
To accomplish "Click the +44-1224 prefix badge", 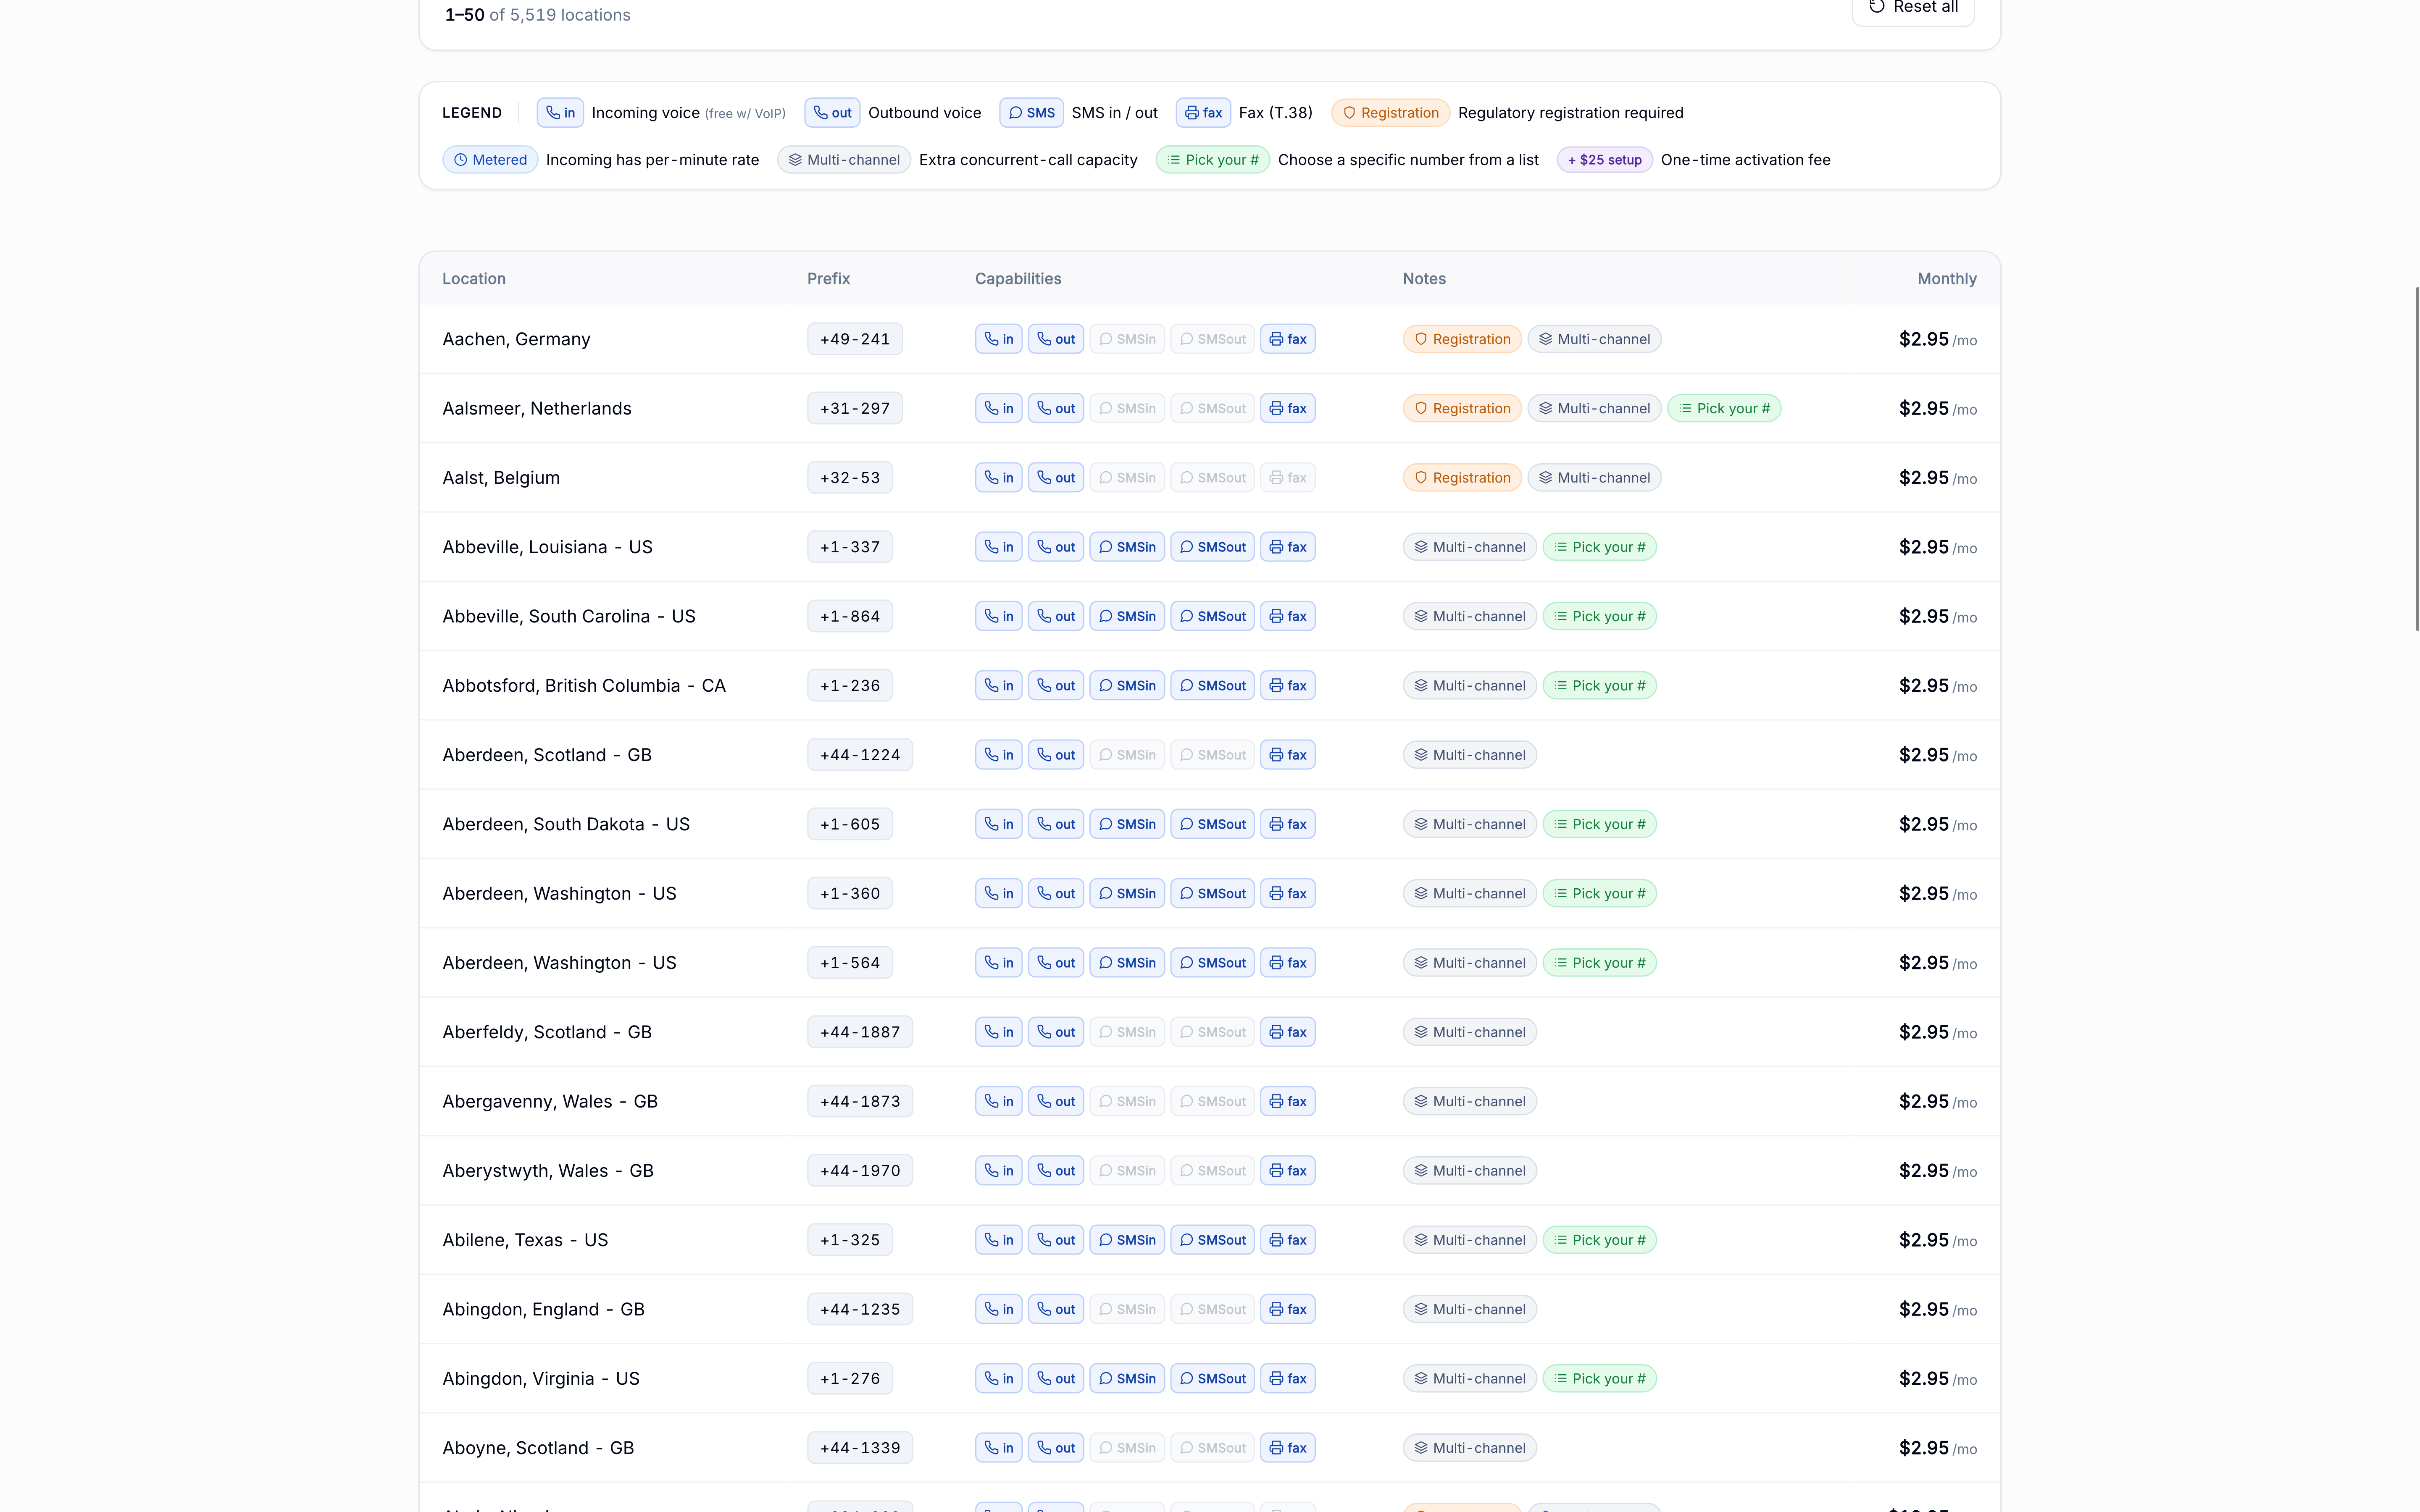I will pos(860,755).
